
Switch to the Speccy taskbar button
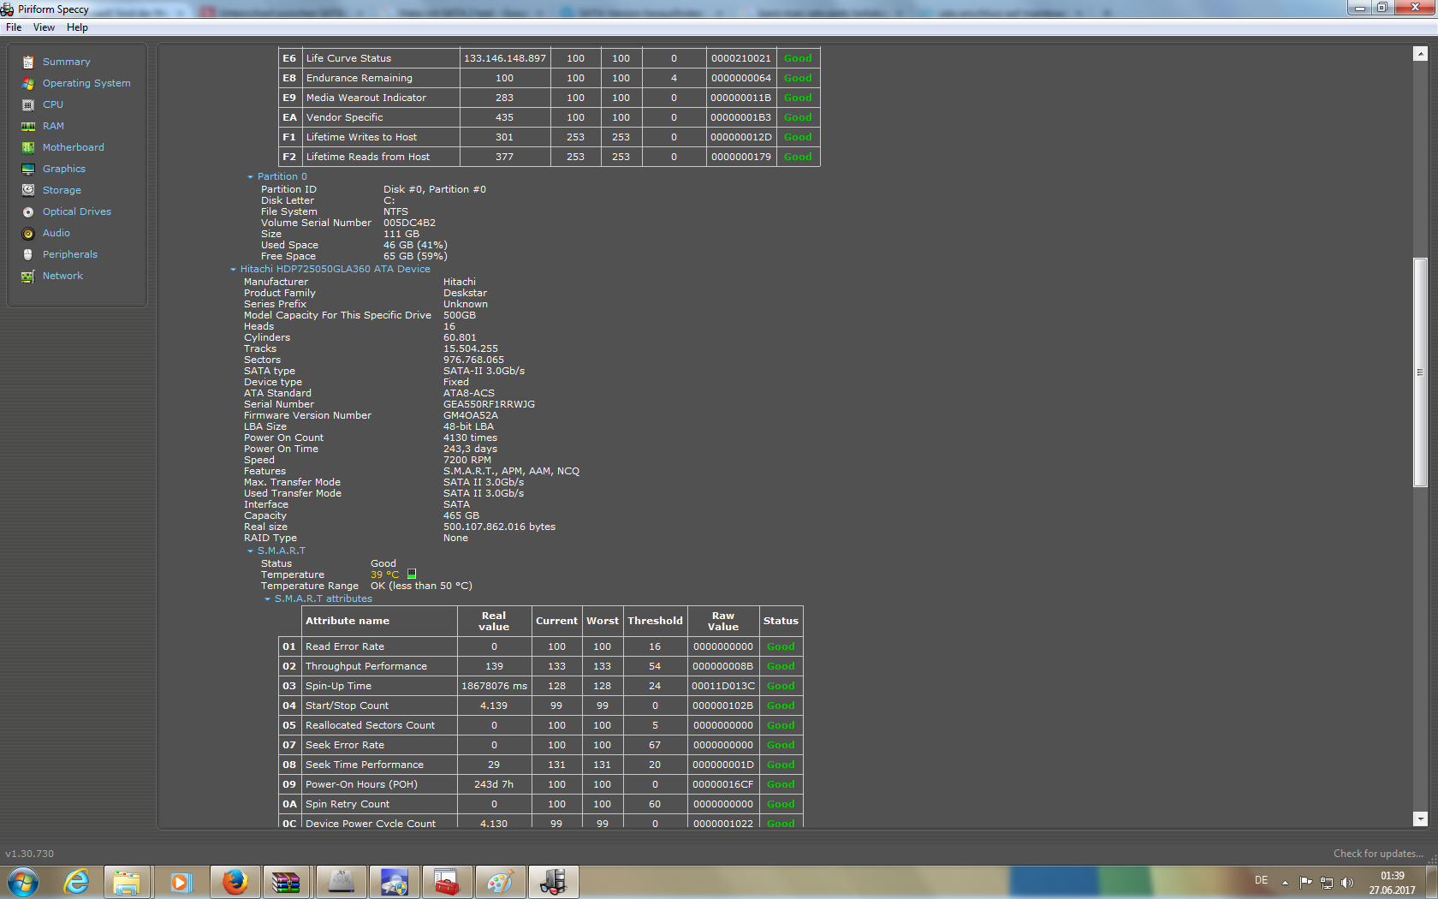click(553, 881)
